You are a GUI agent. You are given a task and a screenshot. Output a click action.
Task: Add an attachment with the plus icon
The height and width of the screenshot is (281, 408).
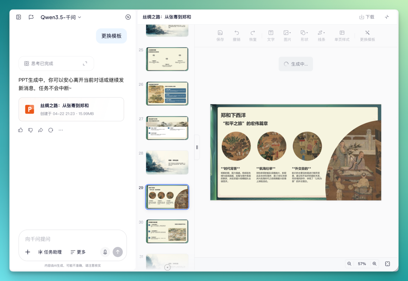click(28, 252)
